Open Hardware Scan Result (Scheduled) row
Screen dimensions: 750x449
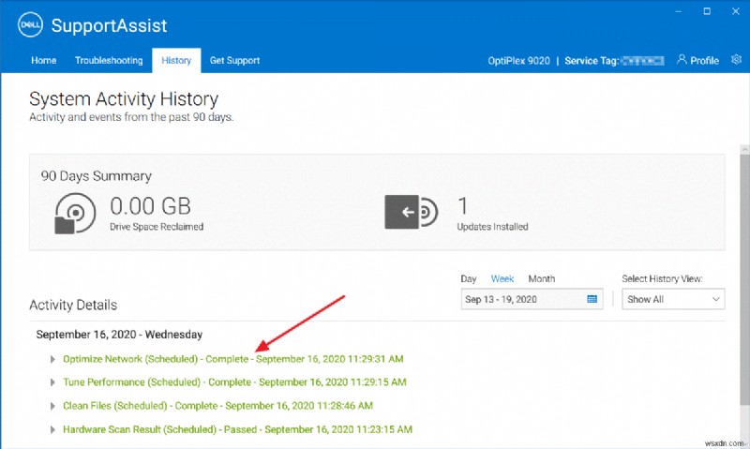(x=237, y=429)
